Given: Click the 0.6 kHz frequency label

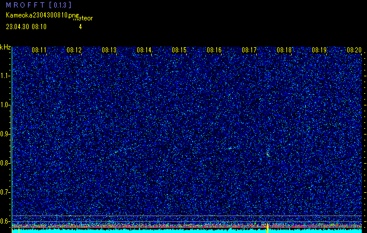Looking at the screenshot, I should pyautogui.click(x=5, y=221).
